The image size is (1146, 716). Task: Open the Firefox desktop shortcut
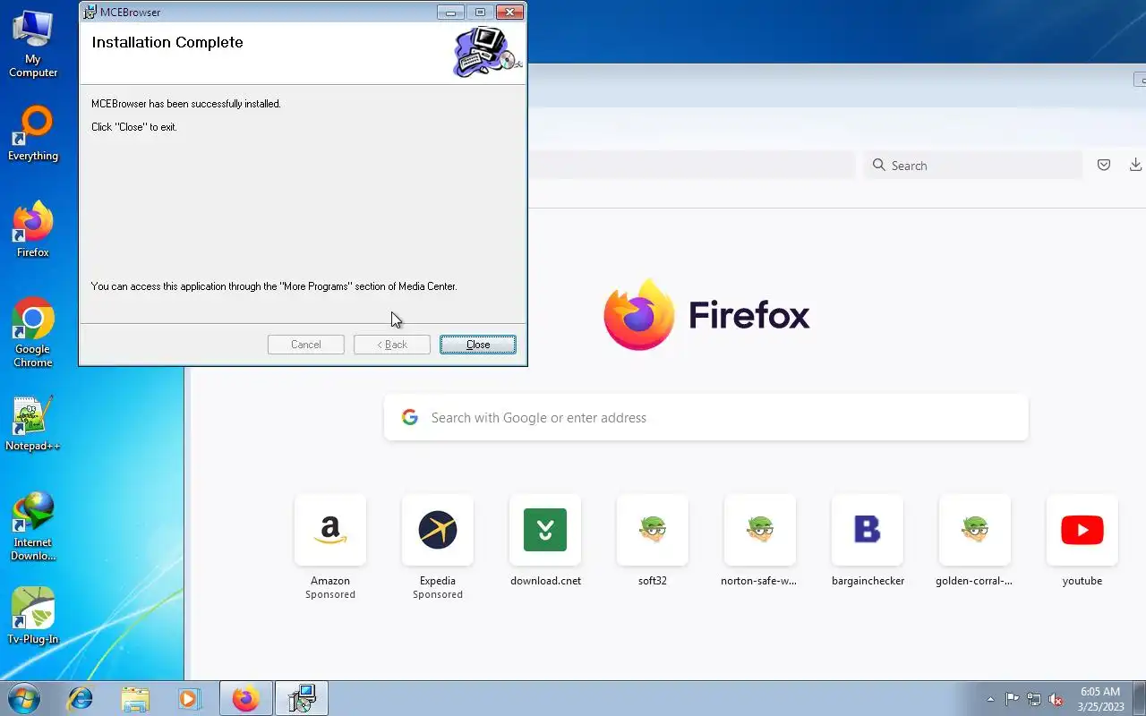tap(33, 231)
